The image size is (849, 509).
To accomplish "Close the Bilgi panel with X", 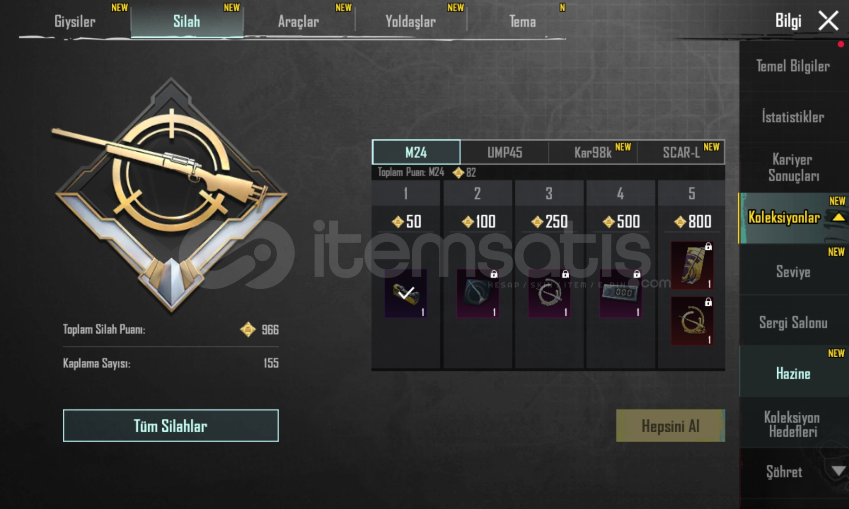I will (829, 21).
